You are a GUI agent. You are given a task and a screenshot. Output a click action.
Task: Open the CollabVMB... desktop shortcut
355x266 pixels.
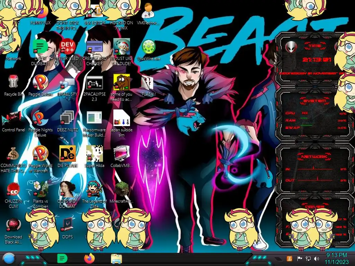coord(121,157)
